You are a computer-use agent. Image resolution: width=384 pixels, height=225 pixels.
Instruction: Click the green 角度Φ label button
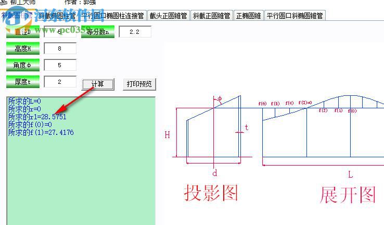(x=23, y=65)
